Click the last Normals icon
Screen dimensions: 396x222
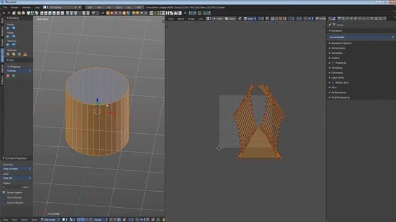point(25,54)
